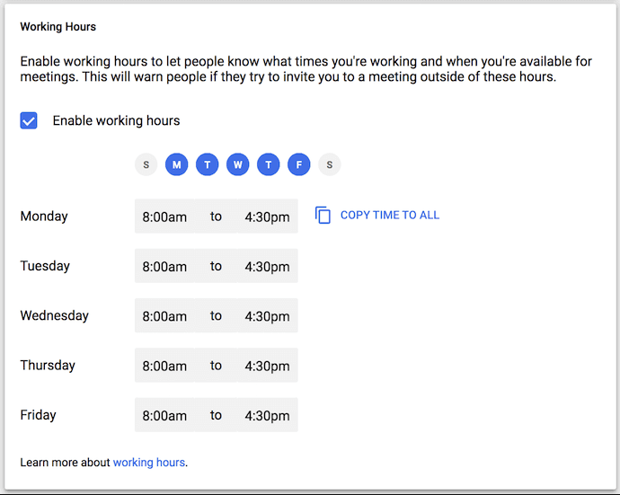
Task: Toggle the Wednesday day circle
Action: [x=238, y=164]
